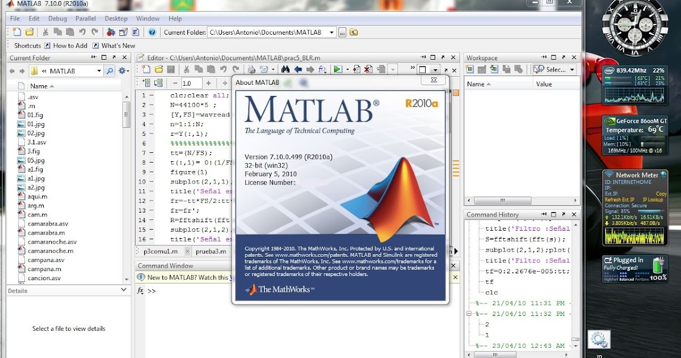Open the Help icon on the main toolbar
The height and width of the screenshot is (358, 681).
click(x=150, y=32)
